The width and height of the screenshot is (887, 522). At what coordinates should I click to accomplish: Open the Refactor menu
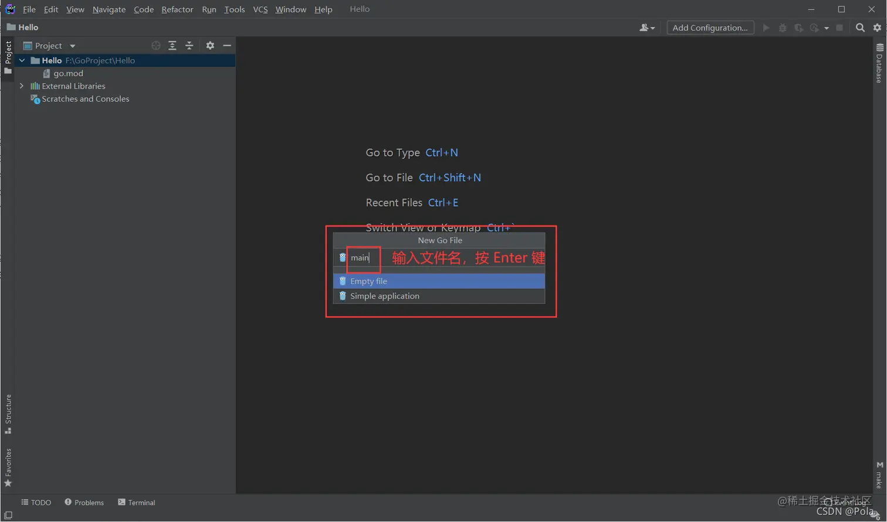[x=177, y=9]
